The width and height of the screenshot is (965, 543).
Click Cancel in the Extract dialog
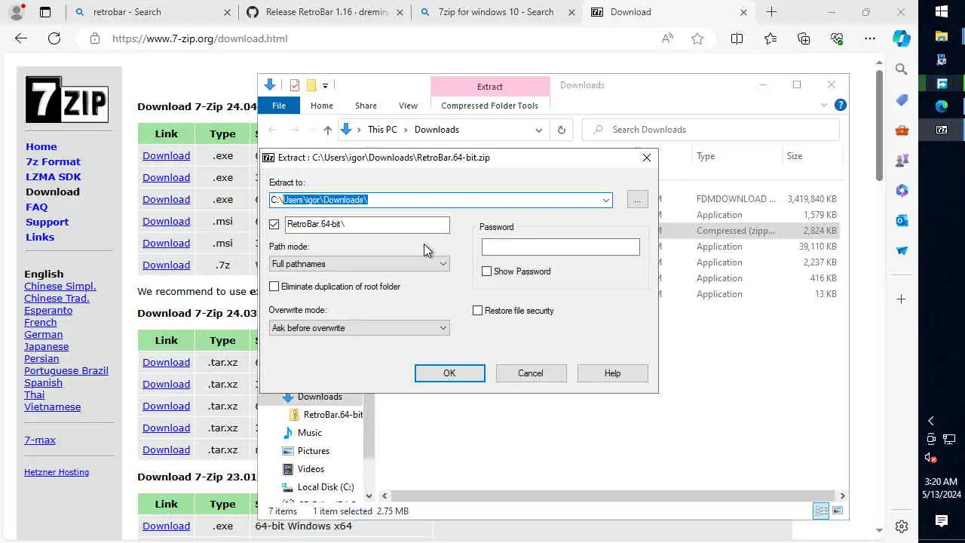click(531, 373)
